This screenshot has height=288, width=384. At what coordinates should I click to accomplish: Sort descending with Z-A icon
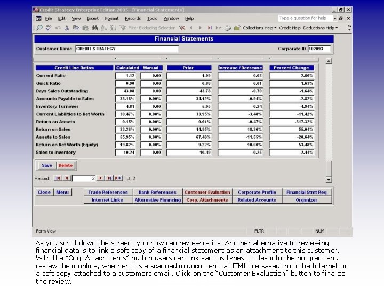click(113, 28)
